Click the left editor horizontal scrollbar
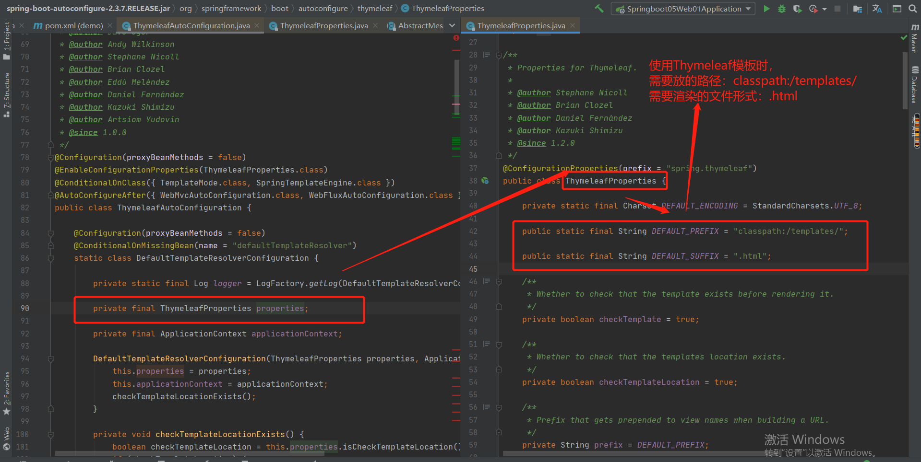921x462 pixels. pos(190,453)
